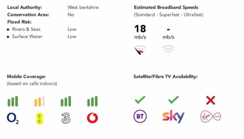Click the 18 mb/s speed value
This screenshot has width=244, height=139.
[140, 32]
